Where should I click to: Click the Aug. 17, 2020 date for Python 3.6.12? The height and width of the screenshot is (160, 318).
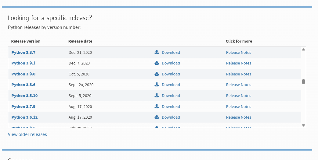click(x=80, y=117)
